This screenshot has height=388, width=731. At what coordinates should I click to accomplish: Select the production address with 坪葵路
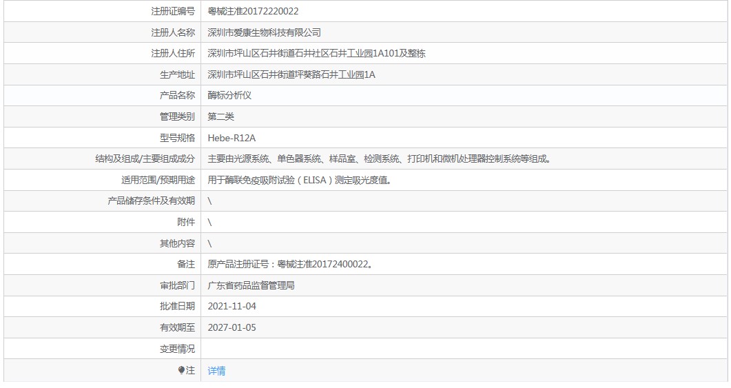click(x=291, y=74)
